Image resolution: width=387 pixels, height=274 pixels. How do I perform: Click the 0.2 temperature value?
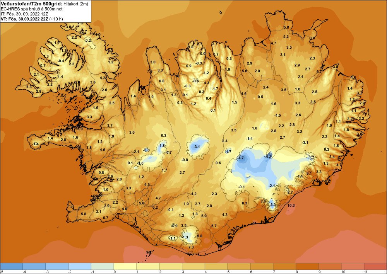(88, 41)
